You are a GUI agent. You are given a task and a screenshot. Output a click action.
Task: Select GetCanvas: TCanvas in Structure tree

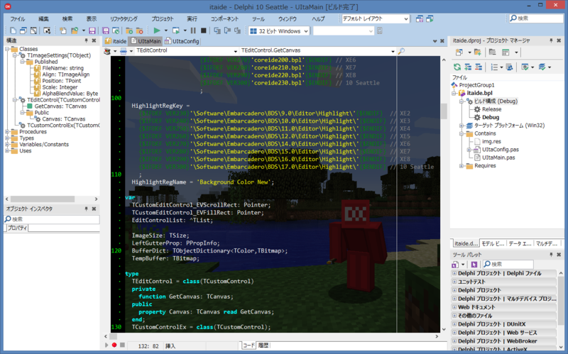(x=60, y=106)
